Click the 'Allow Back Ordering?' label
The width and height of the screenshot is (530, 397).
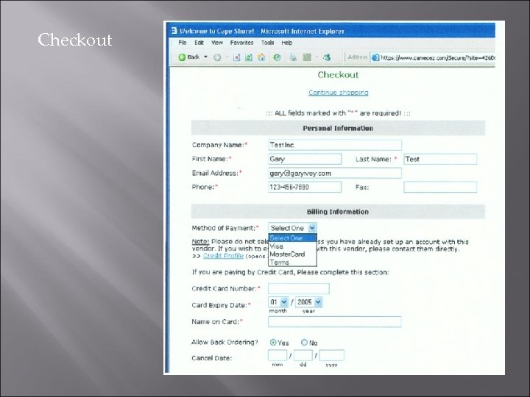[x=225, y=343]
